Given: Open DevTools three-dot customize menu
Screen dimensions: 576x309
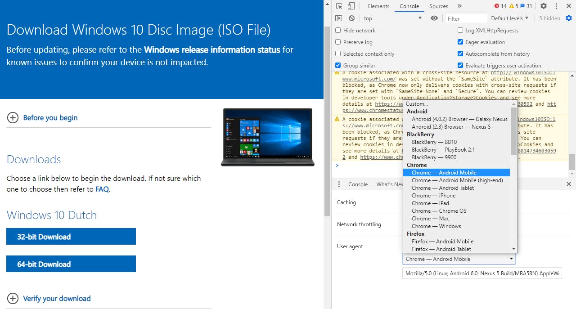Looking at the screenshot, I should (557, 6).
